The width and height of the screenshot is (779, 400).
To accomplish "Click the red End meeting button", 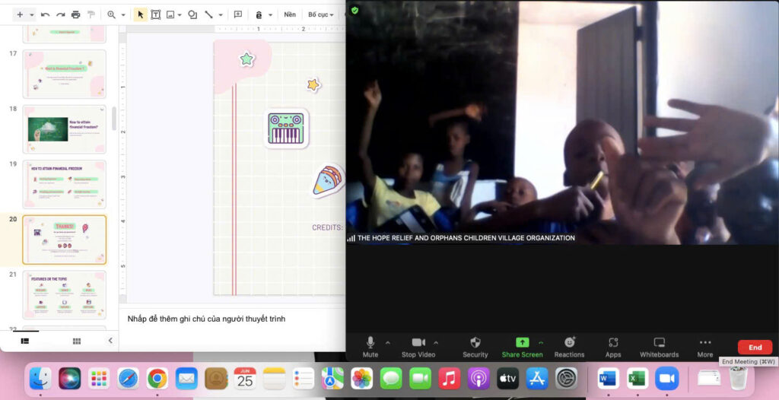I will click(755, 347).
